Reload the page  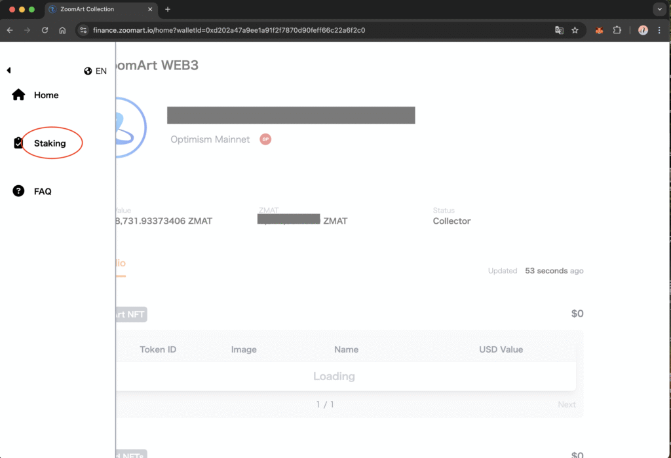[45, 30]
